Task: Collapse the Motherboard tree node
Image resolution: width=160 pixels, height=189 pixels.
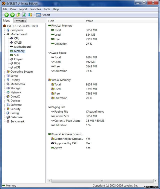Action: [5, 34]
